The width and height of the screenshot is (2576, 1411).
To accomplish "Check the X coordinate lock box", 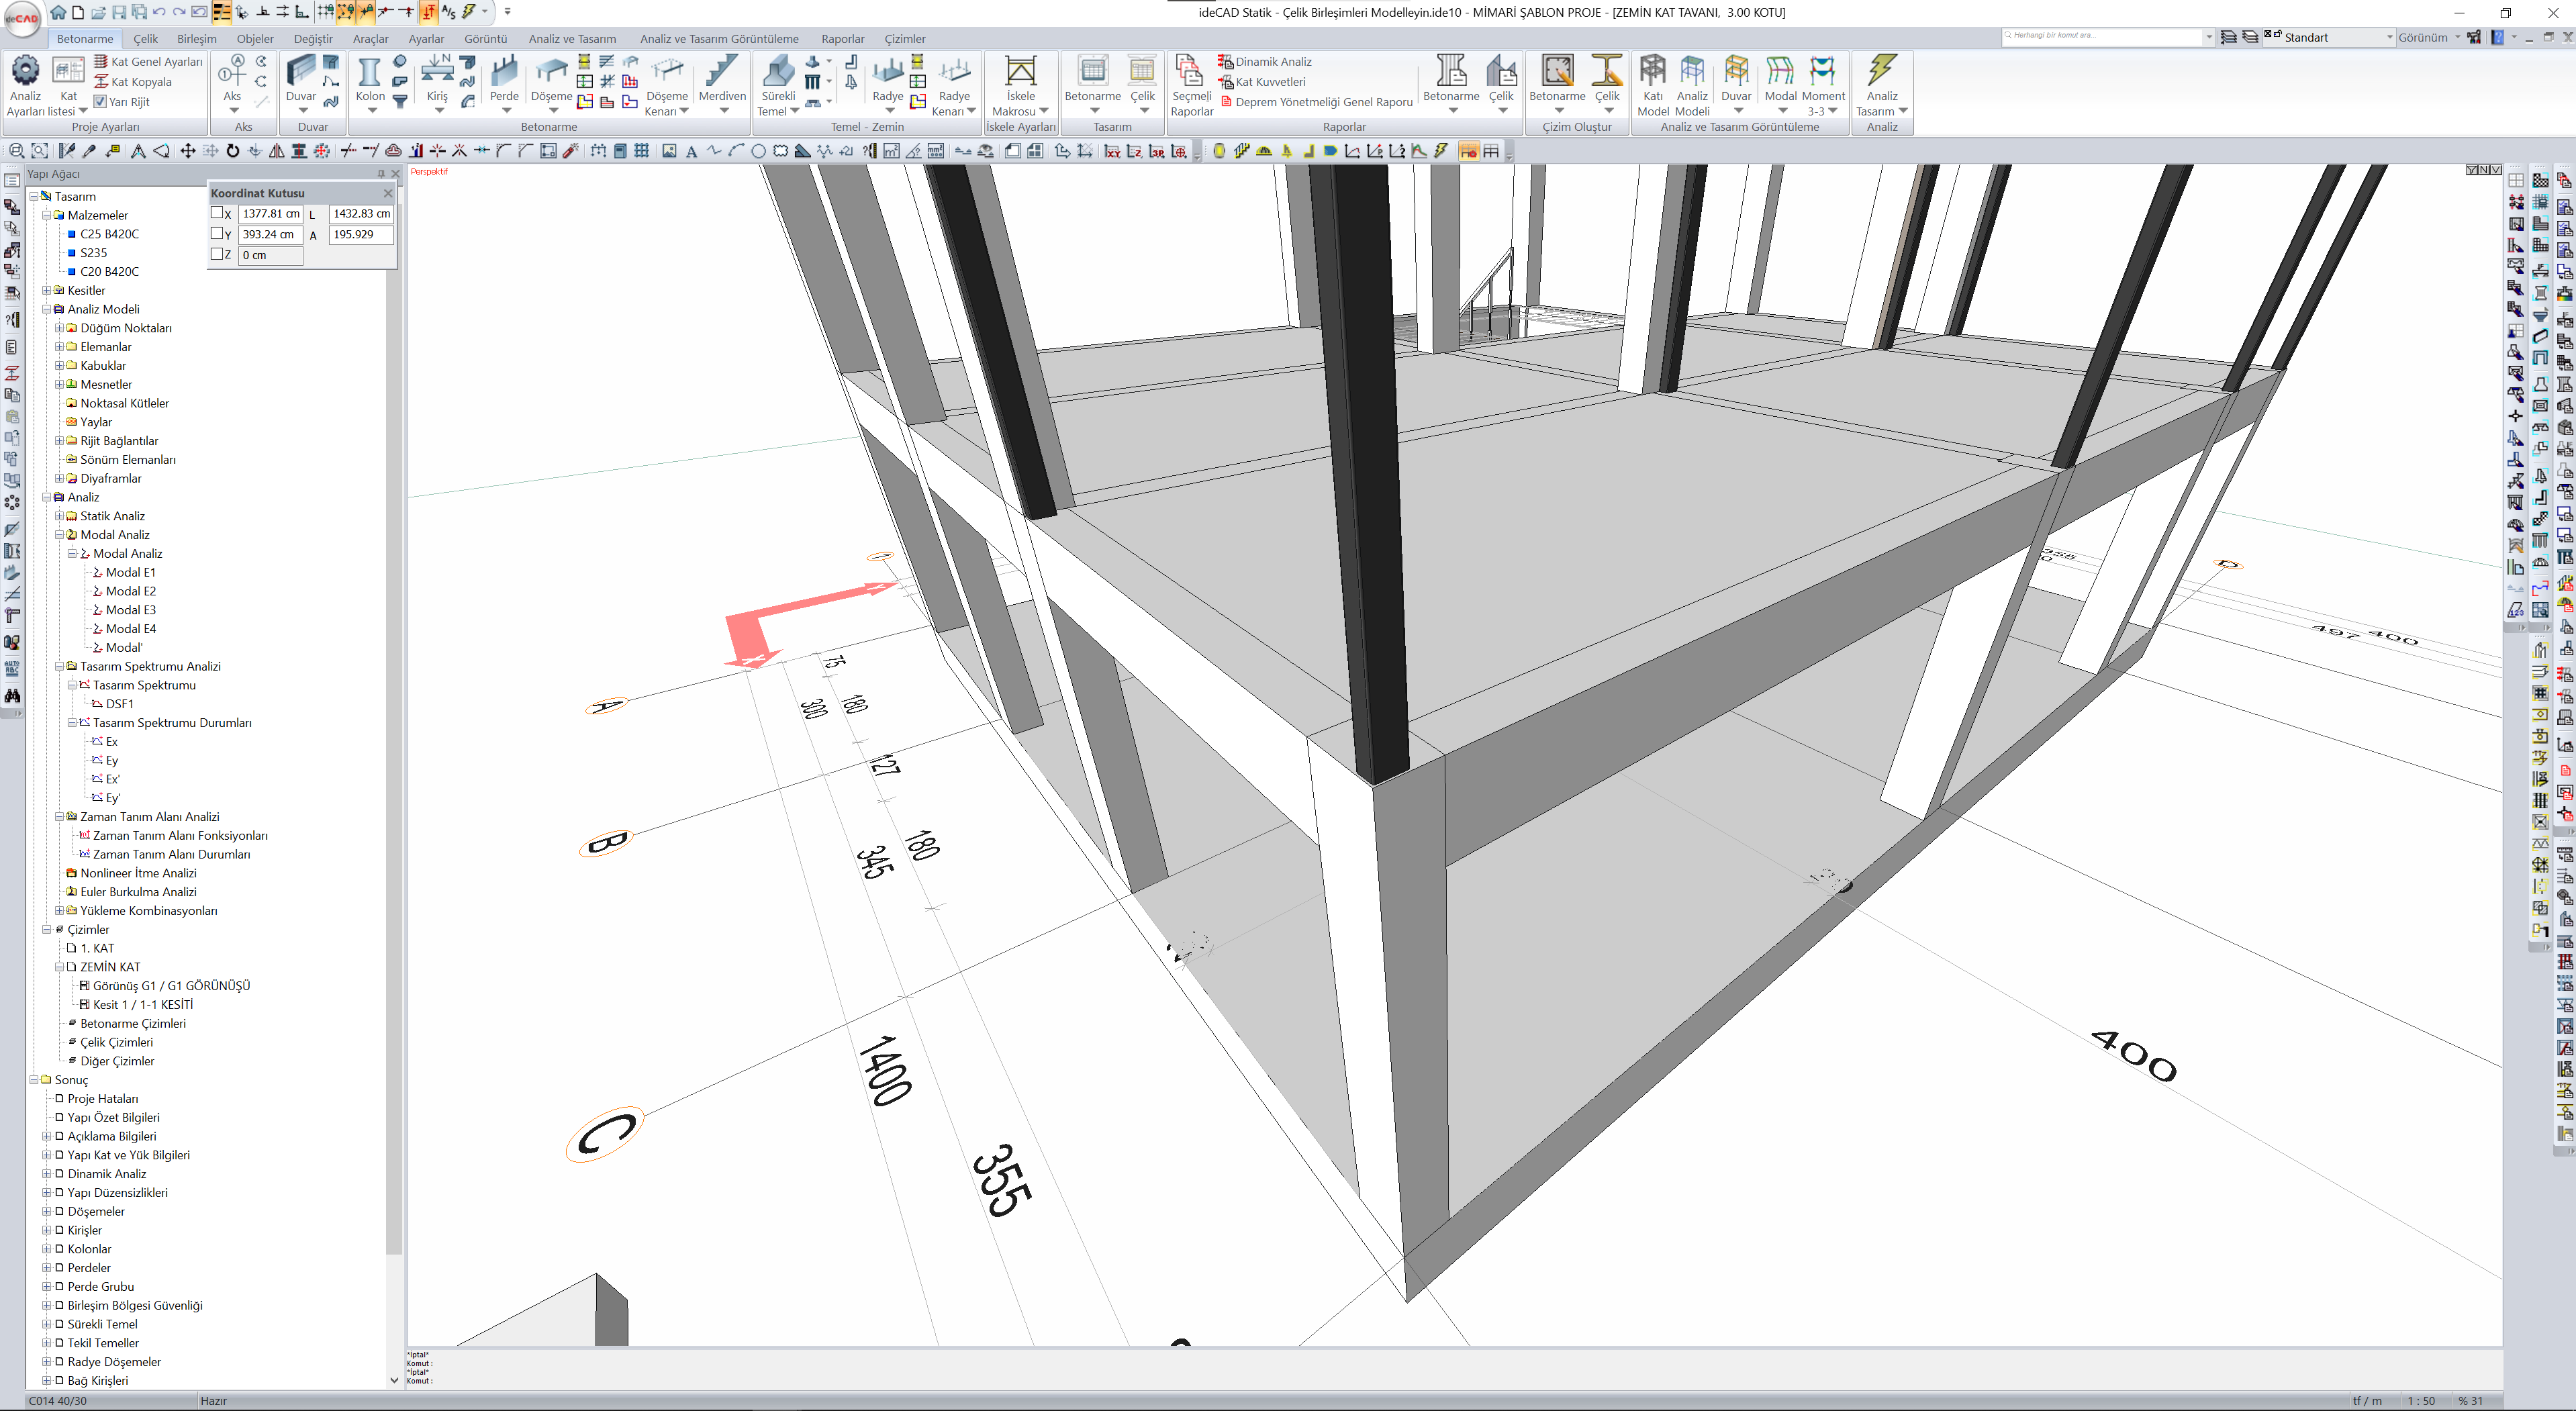I will (217, 213).
